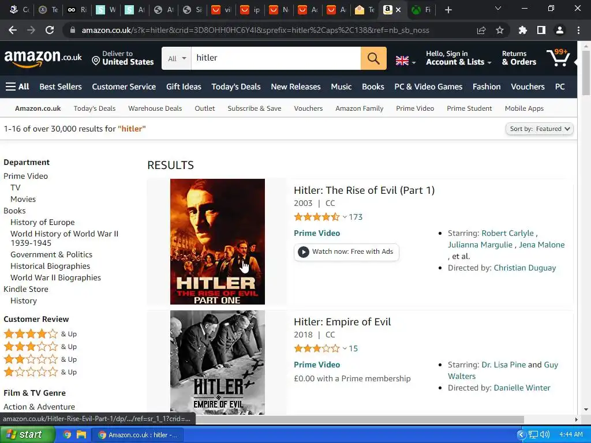
Task: Reload the page with refresh icon
Action: point(50,30)
